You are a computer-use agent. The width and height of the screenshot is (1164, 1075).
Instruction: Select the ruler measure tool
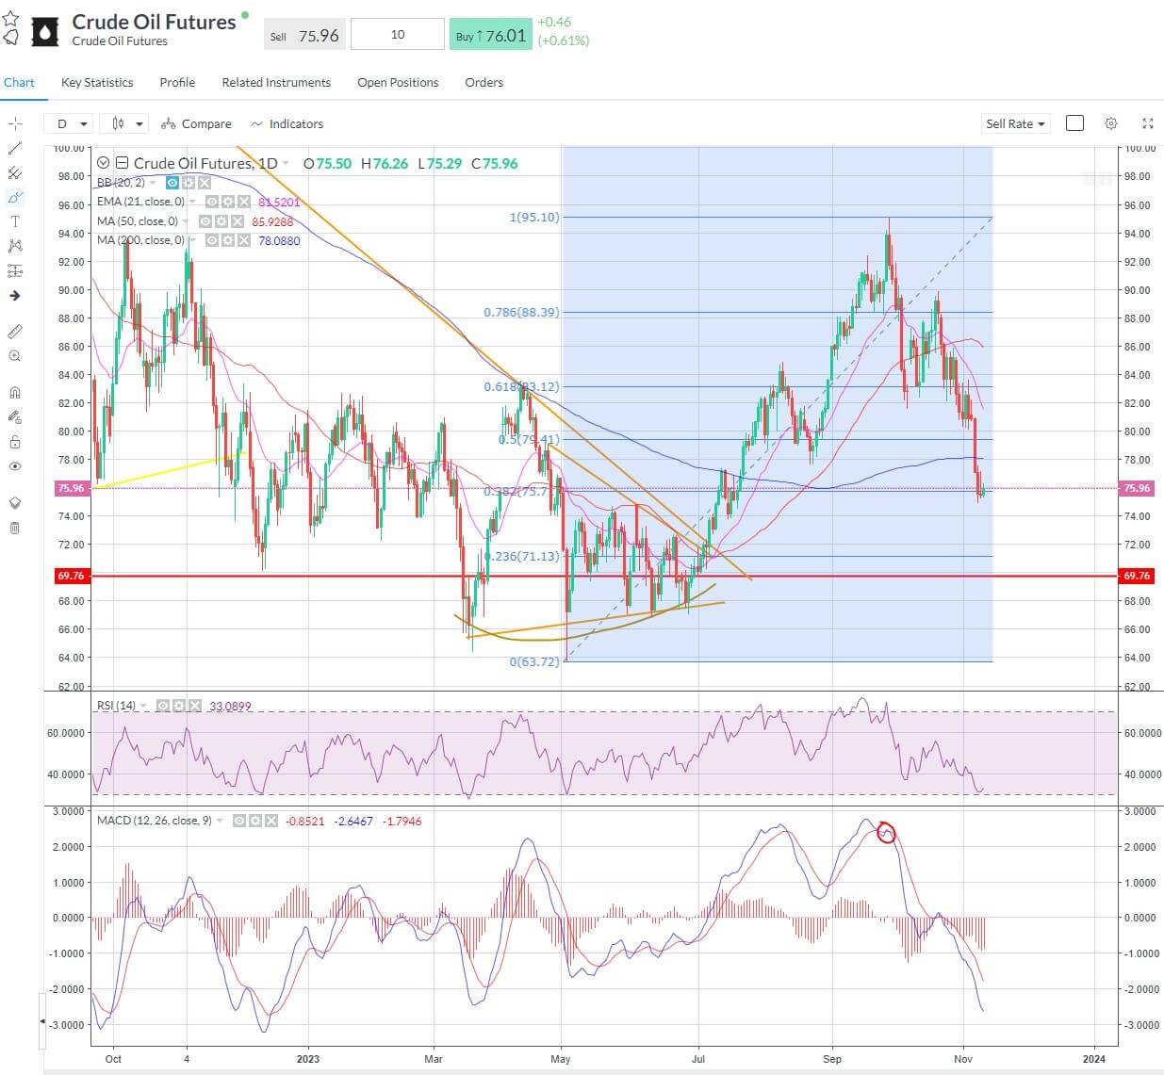[14, 332]
